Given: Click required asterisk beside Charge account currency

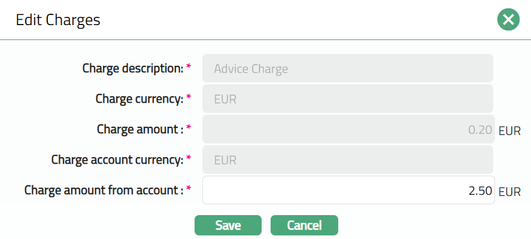Looking at the screenshot, I should click(x=189, y=159).
